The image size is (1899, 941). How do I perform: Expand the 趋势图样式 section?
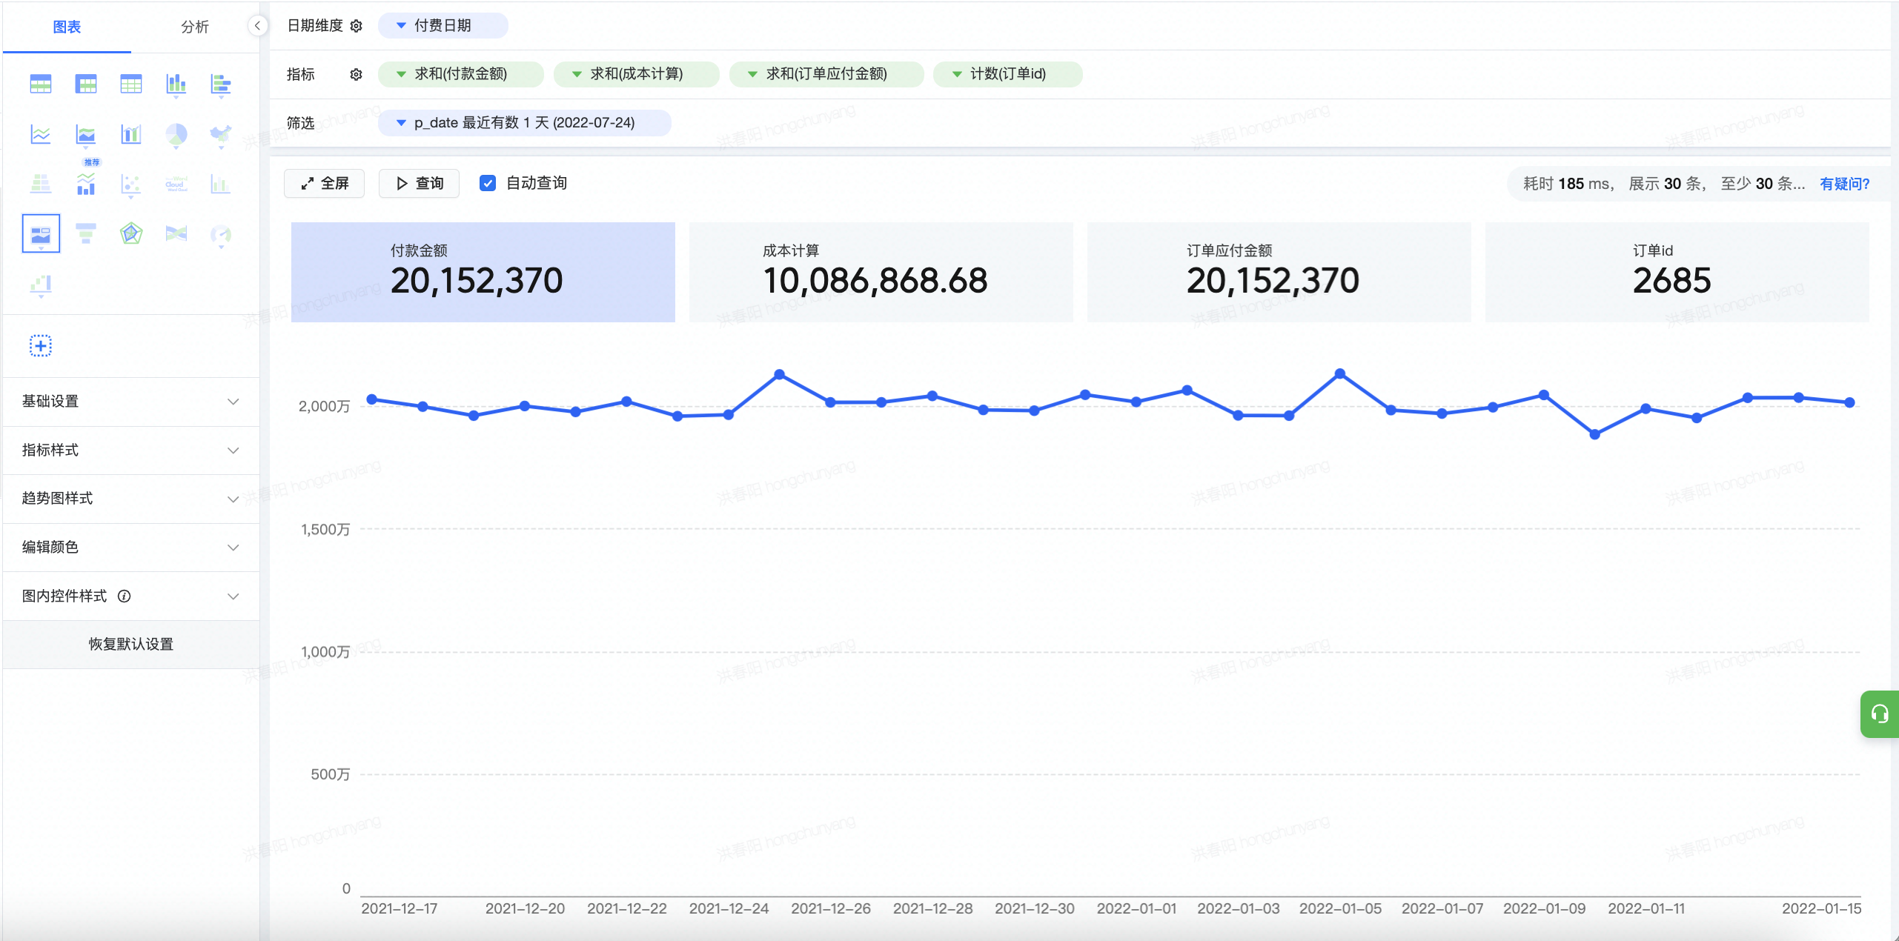(x=131, y=499)
